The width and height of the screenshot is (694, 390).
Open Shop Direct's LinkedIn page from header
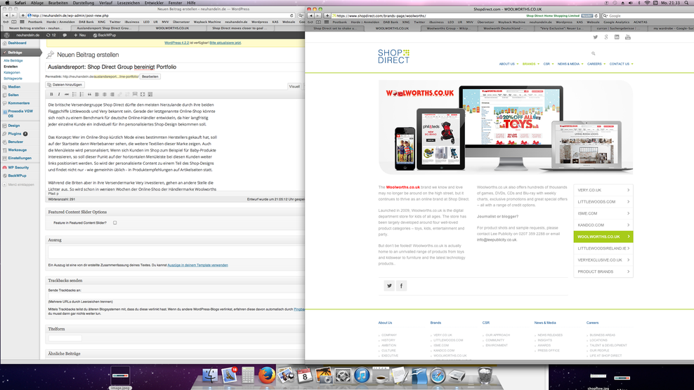click(617, 37)
